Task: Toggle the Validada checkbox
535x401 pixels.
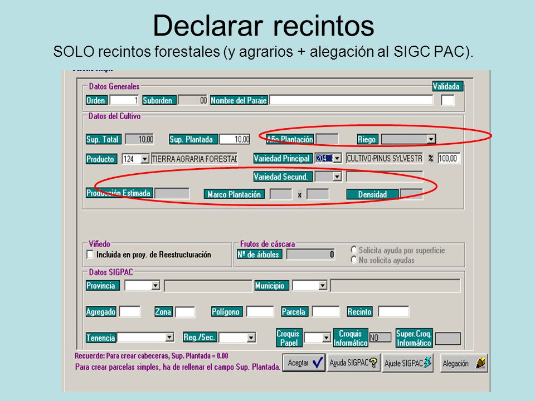Action: coord(448,100)
